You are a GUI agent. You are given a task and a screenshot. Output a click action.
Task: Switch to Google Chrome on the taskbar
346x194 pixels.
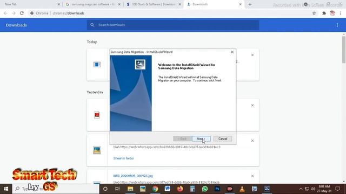click(155, 189)
